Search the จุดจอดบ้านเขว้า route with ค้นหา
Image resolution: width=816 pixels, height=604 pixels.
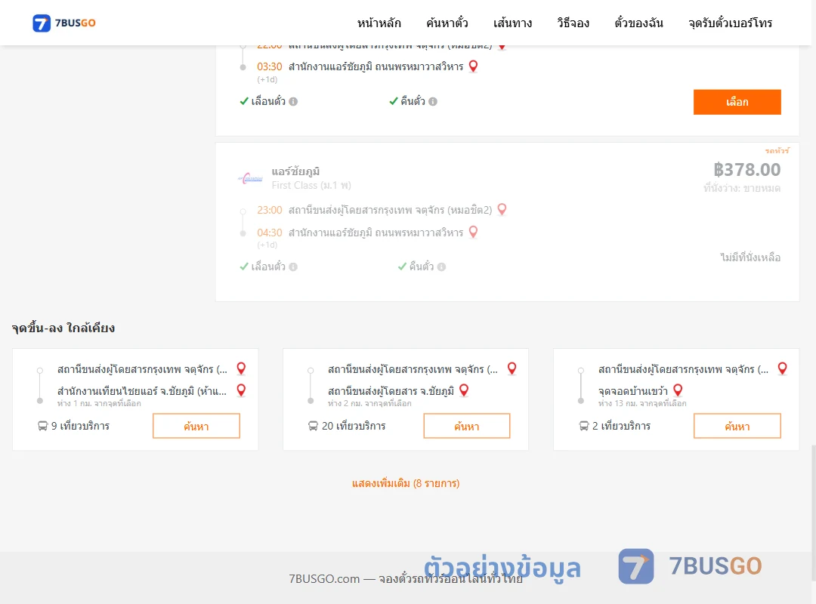737,426
